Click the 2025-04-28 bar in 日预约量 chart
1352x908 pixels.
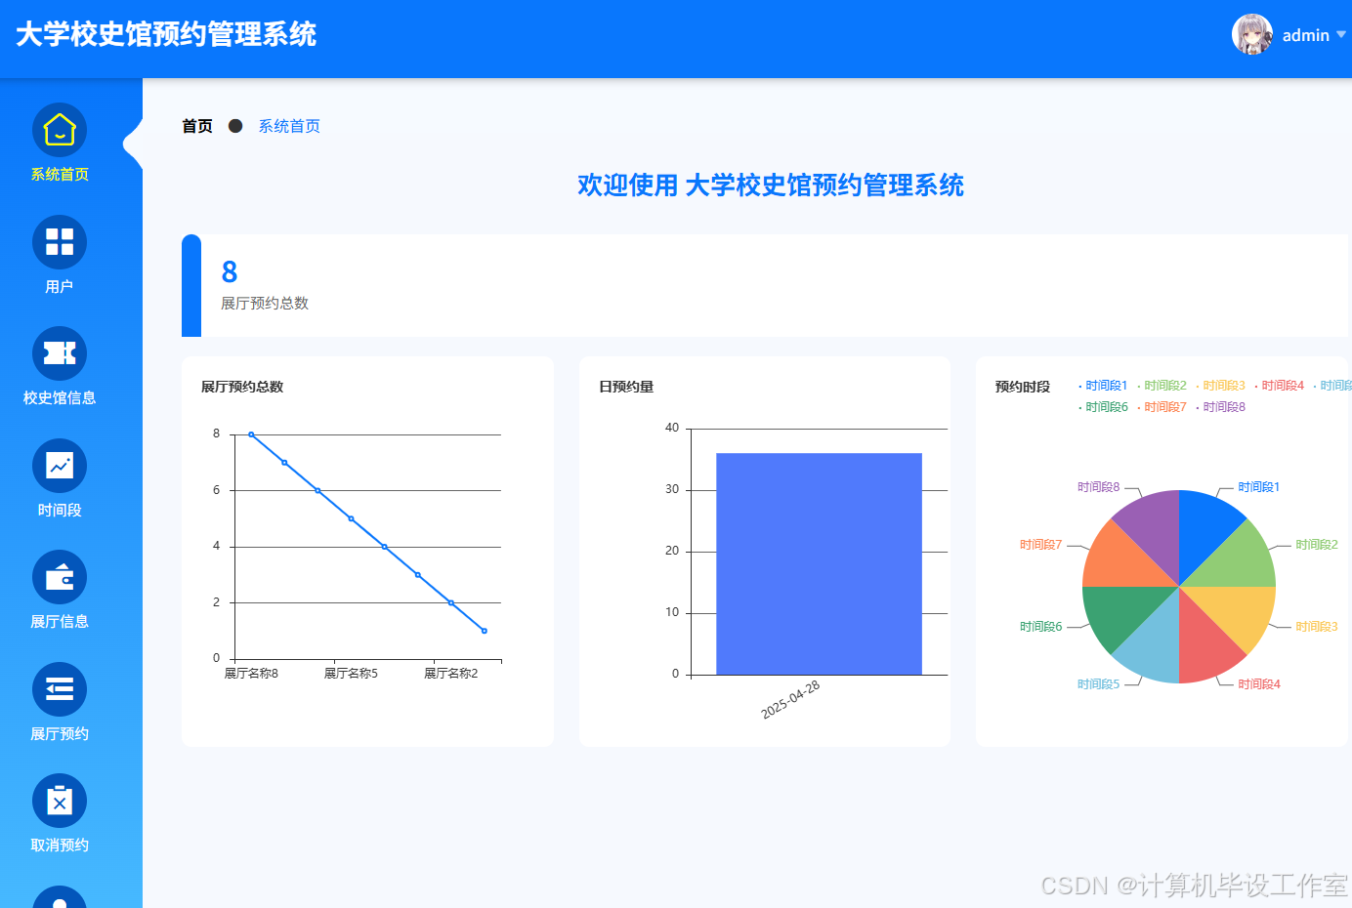point(819,563)
